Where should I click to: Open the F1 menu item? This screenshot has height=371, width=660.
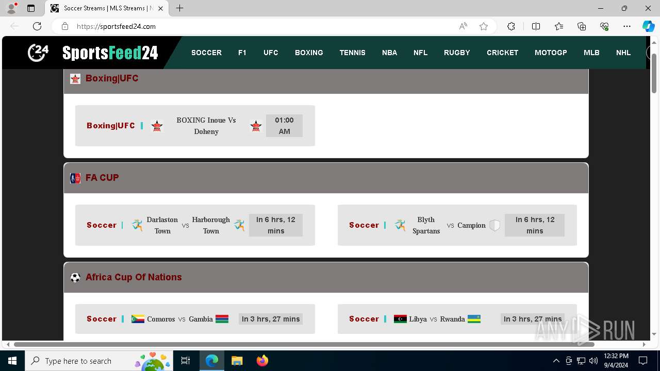pos(242,53)
